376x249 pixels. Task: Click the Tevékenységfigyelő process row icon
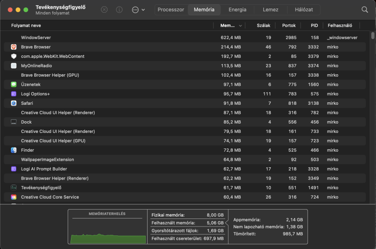pos(14,187)
